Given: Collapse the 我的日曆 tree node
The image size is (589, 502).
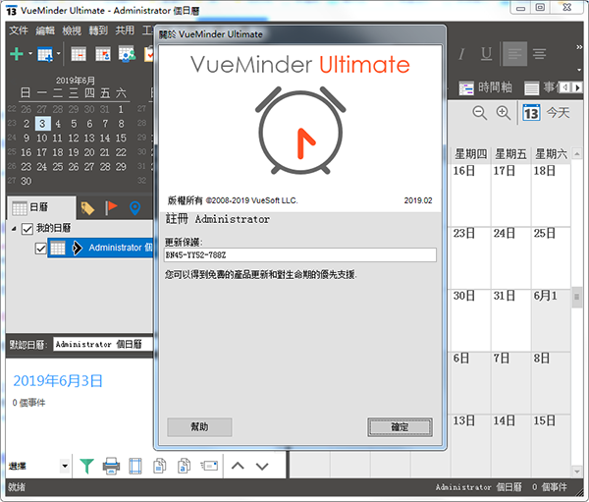Looking at the screenshot, I should pyautogui.click(x=14, y=228).
